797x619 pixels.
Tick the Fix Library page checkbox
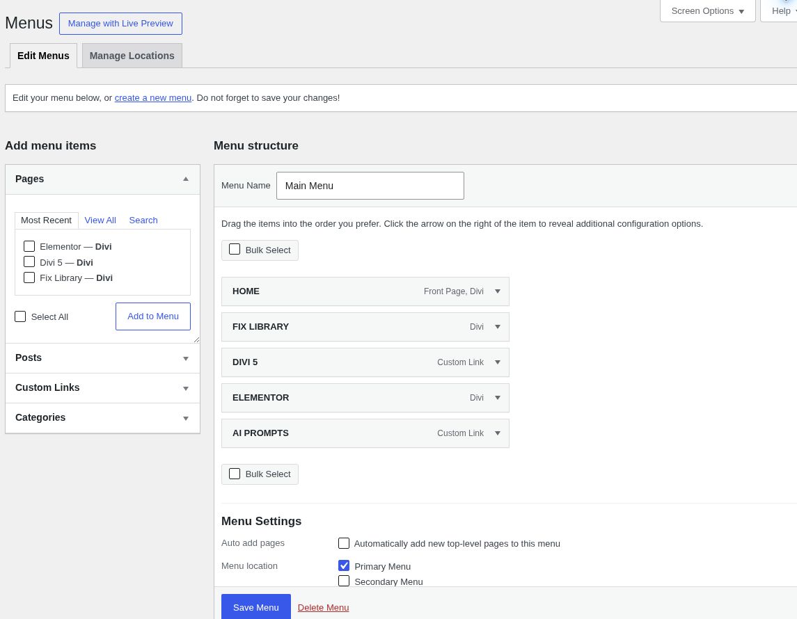click(x=29, y=278)
